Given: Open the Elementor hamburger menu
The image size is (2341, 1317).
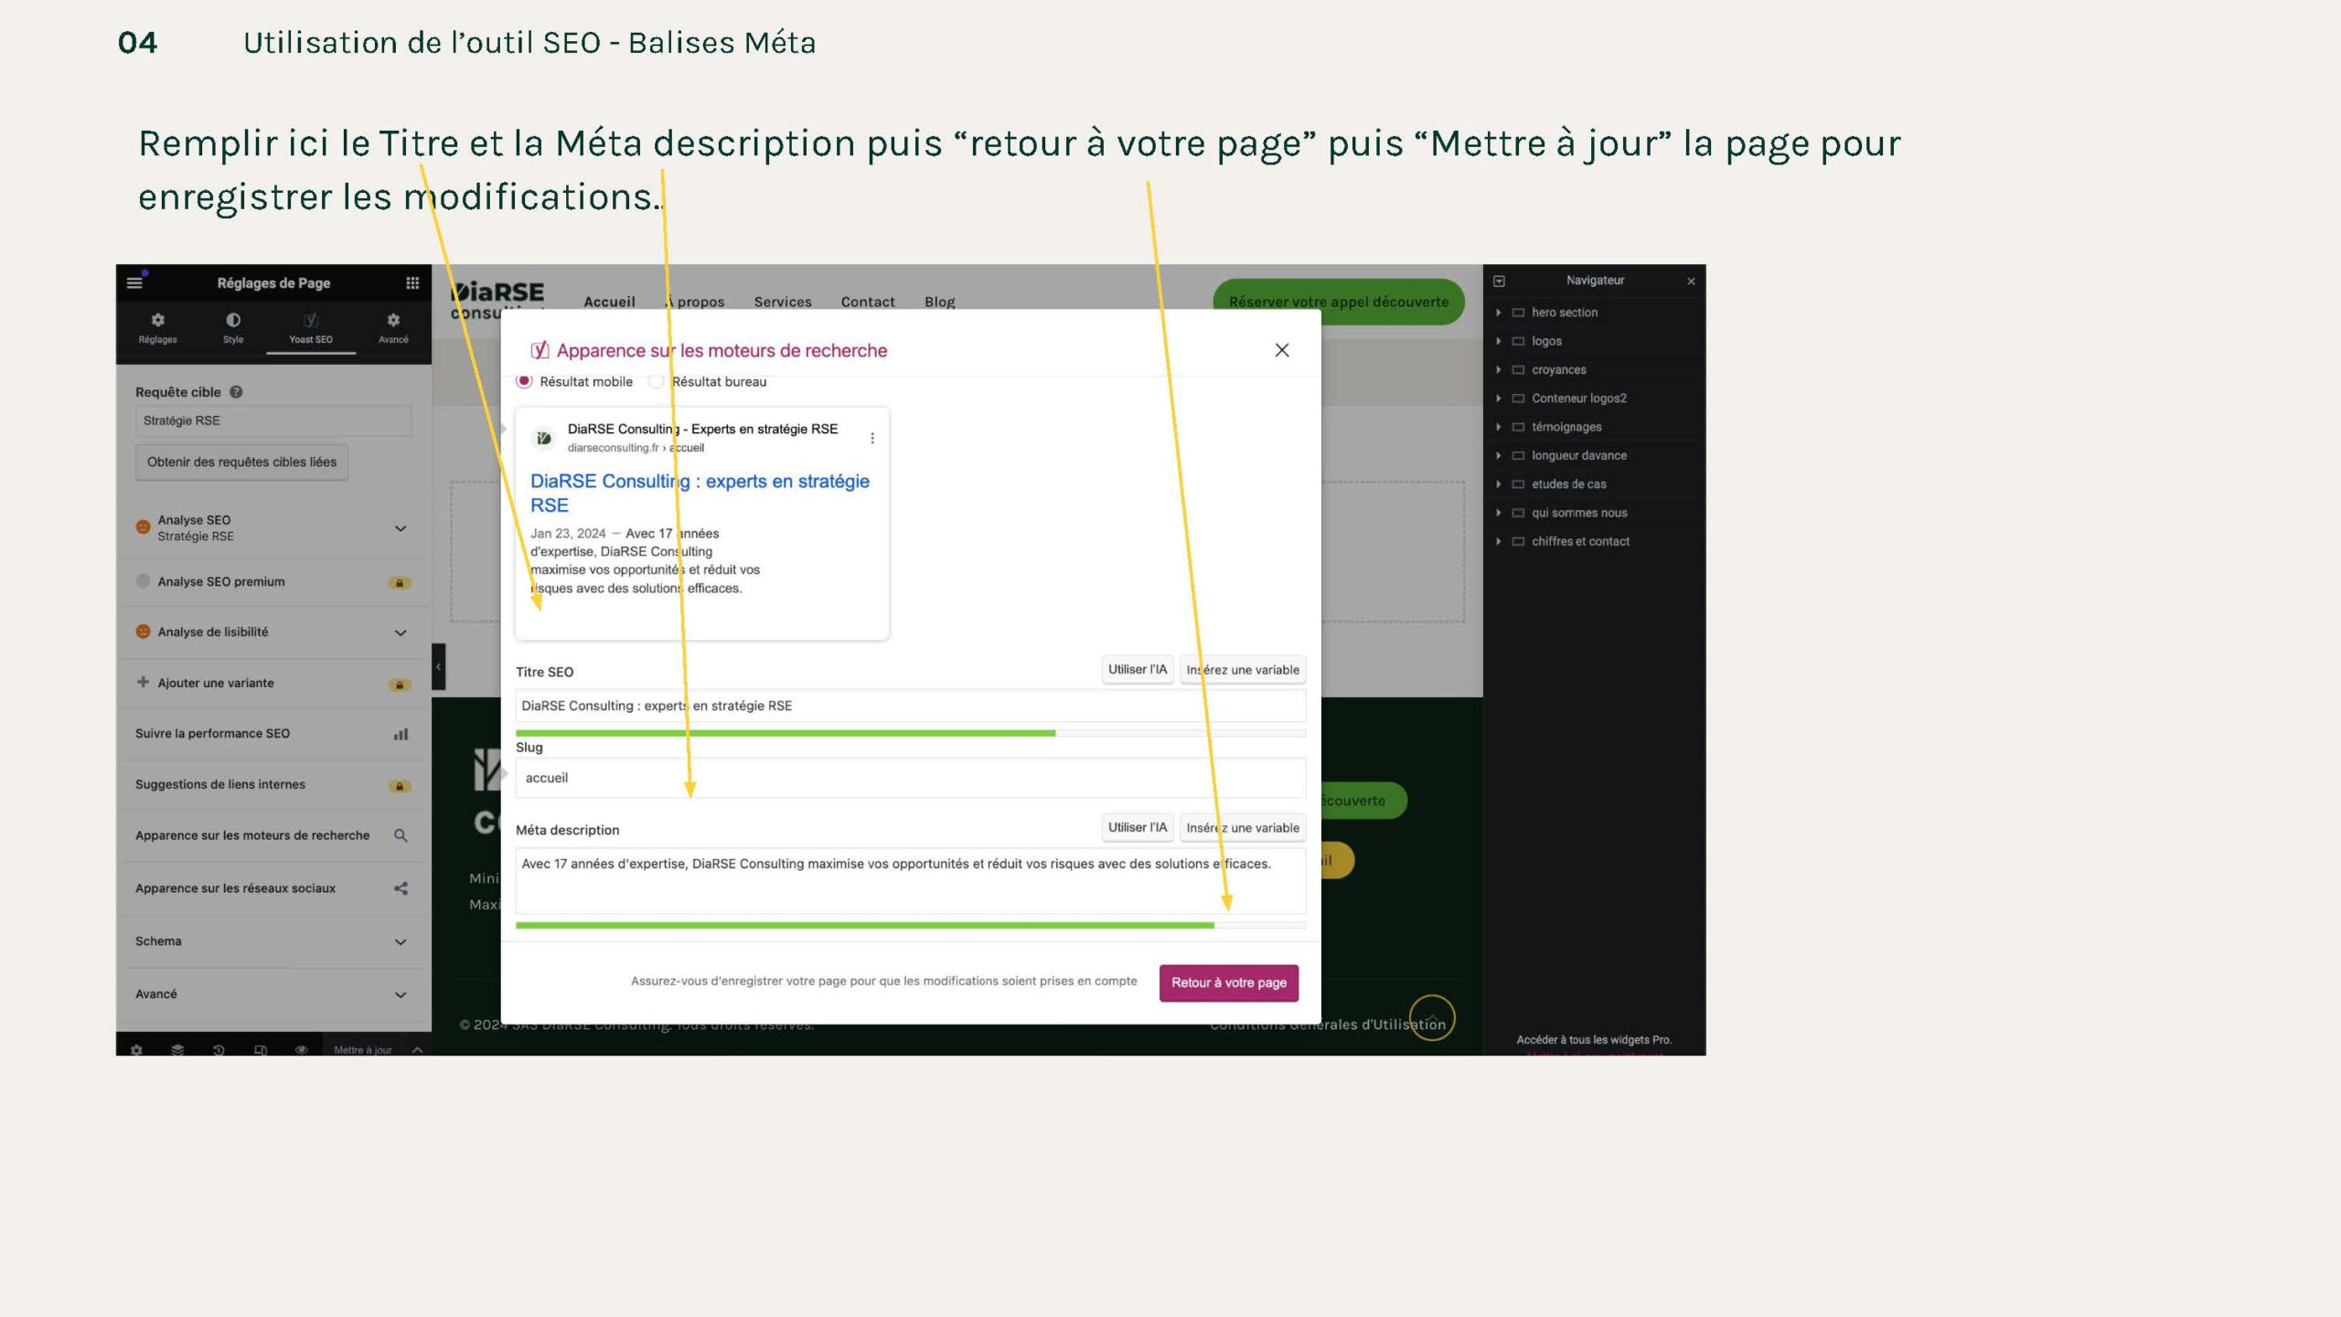Looking at the screenshot, I should pos(134,283).
